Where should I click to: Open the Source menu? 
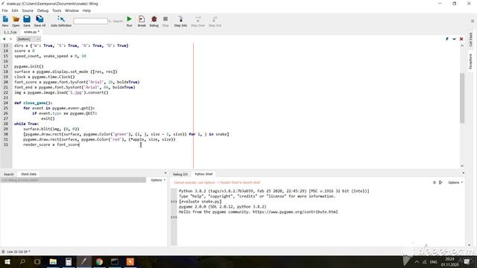pos(28,10)
